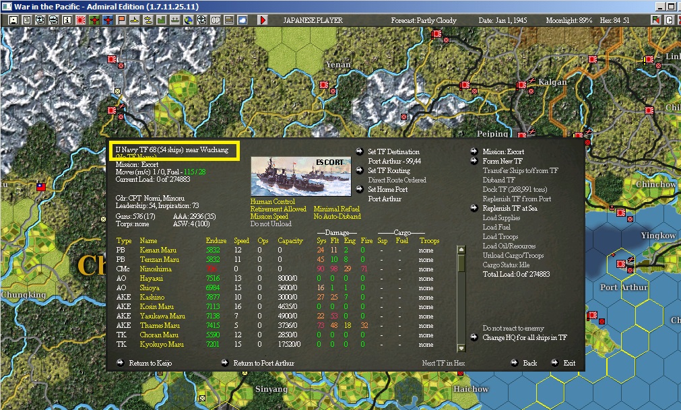Click the ship list scrollbar thumb
The image size is (681, 410).
(461, 263)
